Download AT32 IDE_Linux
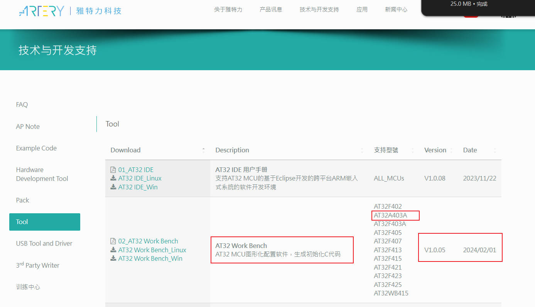Image resolution: width=535 pixels, height=307 pixels. point(140,178)
